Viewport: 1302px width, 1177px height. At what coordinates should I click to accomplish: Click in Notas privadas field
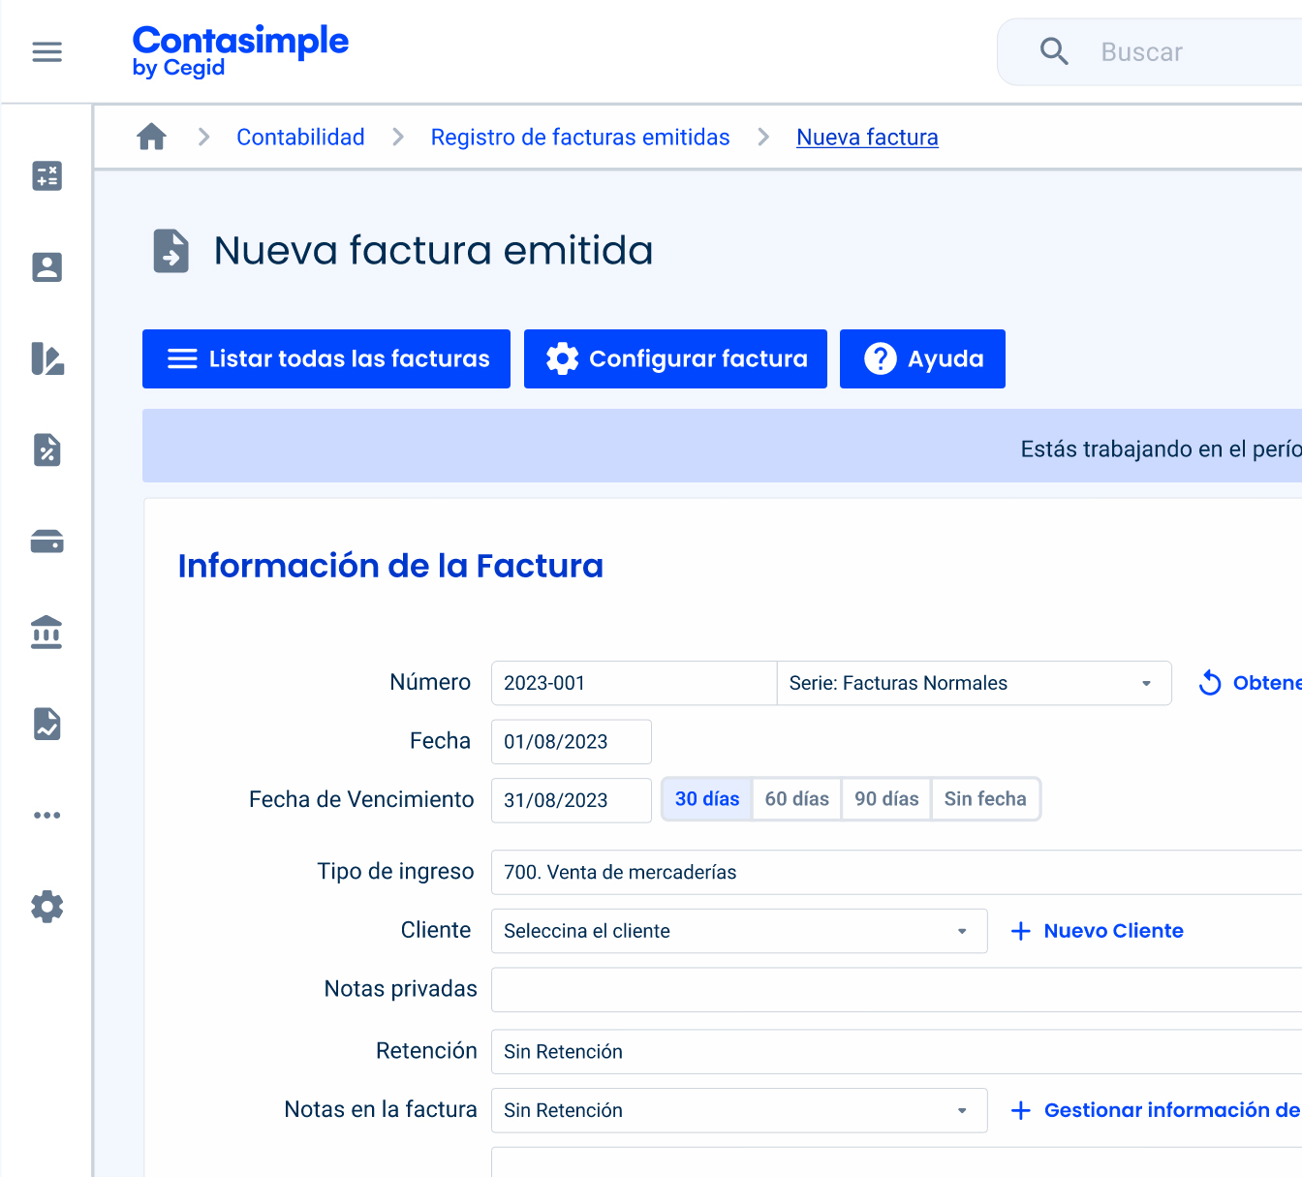896,989
